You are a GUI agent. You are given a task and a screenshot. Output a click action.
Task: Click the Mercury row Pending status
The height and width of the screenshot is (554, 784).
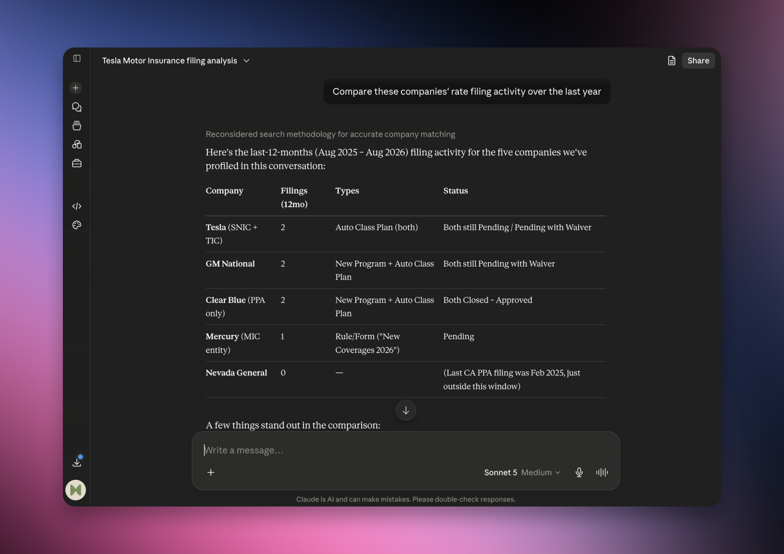tap(458, 336)
